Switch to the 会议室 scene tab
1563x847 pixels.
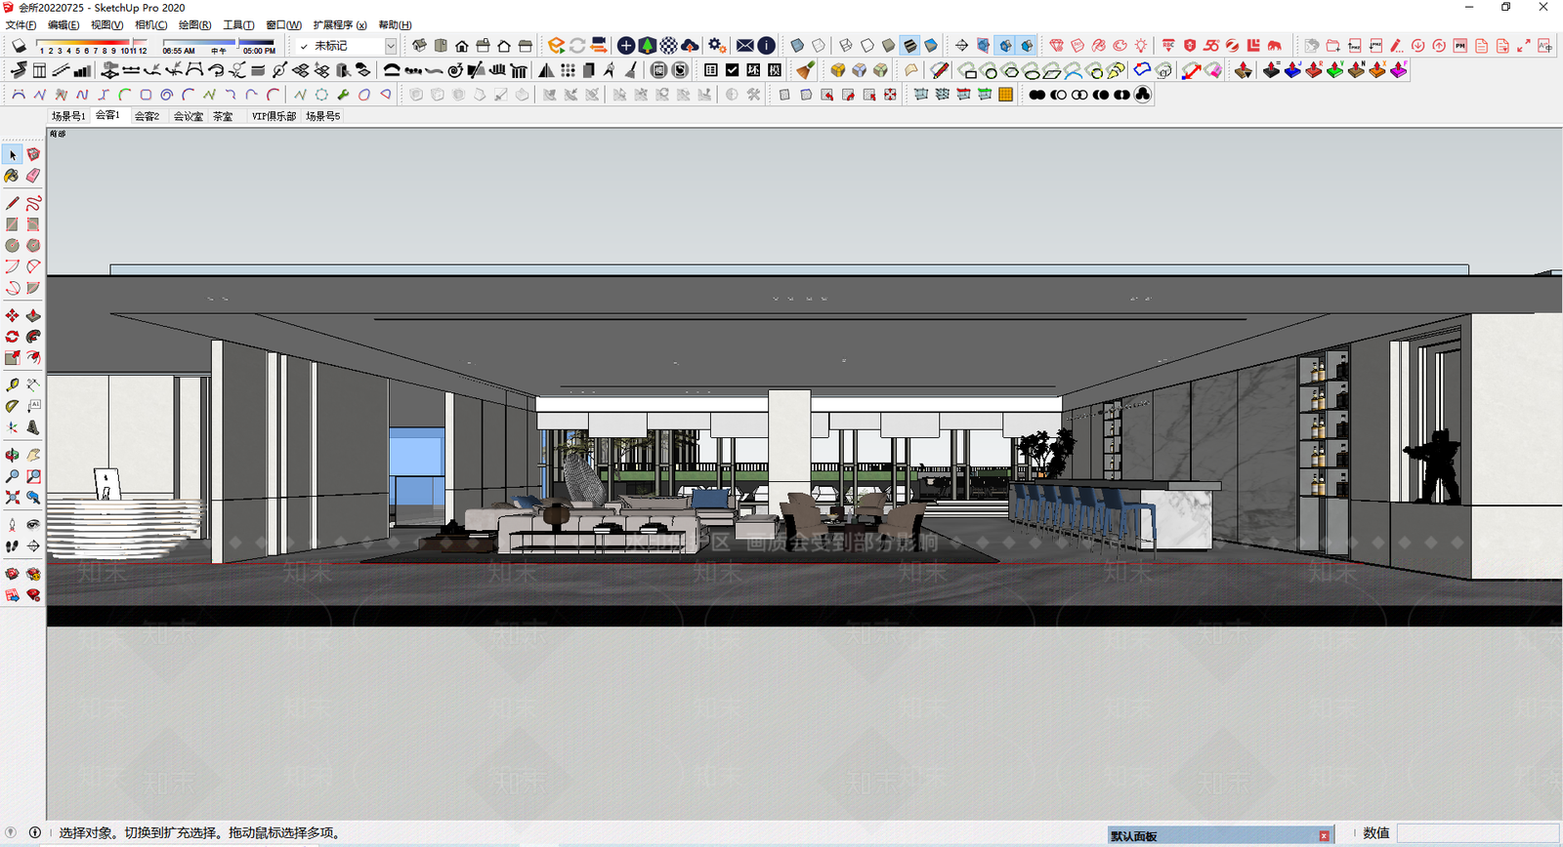coord(189,116)
